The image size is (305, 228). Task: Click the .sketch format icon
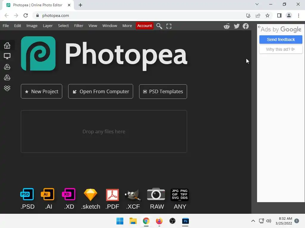pyautogui.click(x=91, y=195)
